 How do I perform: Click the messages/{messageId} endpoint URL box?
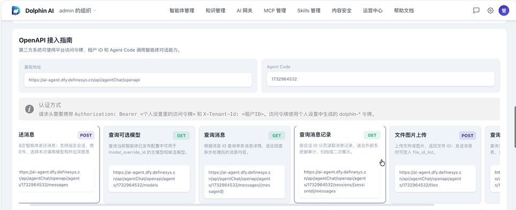(245, 182)
